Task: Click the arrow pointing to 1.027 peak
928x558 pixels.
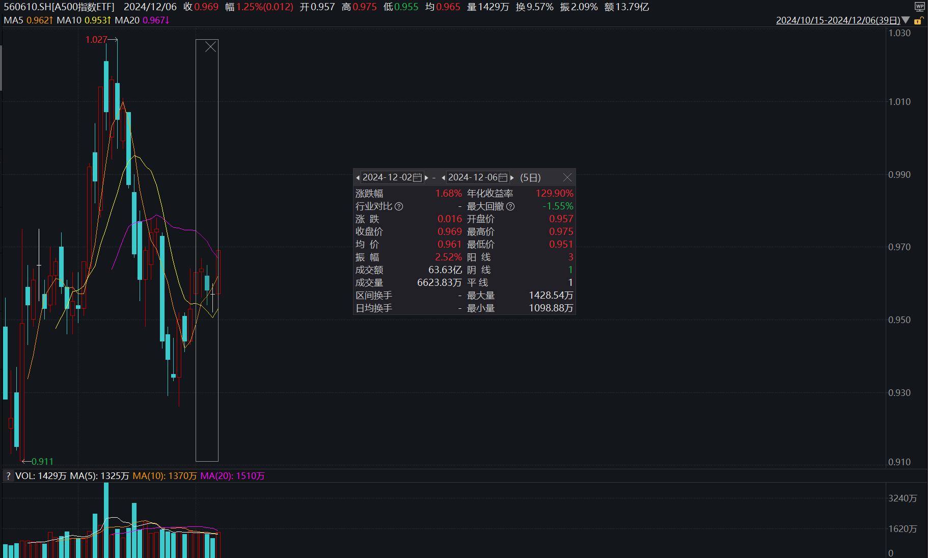Action: coord(113,39)
